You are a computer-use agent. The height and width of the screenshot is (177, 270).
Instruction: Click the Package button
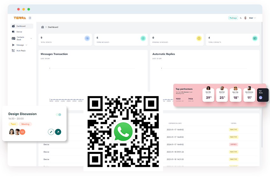coord(233,18)
